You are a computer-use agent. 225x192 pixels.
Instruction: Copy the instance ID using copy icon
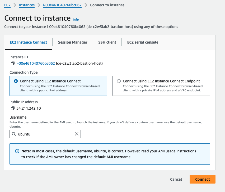12,63
